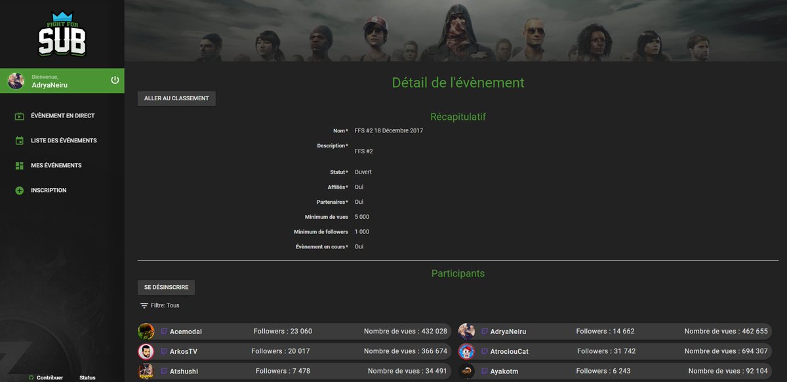The height and width of the screenshot is (382, 787).
Task: Click Ayakotm participant name
Action: (504, 372)
